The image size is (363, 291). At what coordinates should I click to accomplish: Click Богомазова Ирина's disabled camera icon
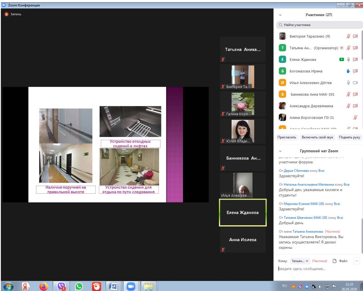(x=355, y=71)
